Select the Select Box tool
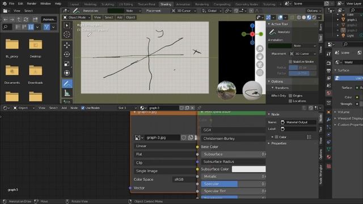The width and height of the screenshot is (363, 204). pos(67,25)
